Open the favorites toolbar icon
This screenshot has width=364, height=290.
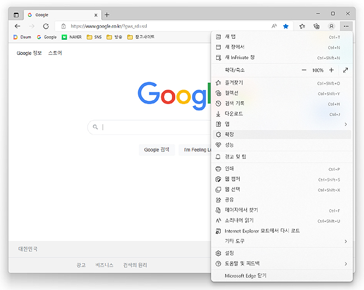[302, 26]
